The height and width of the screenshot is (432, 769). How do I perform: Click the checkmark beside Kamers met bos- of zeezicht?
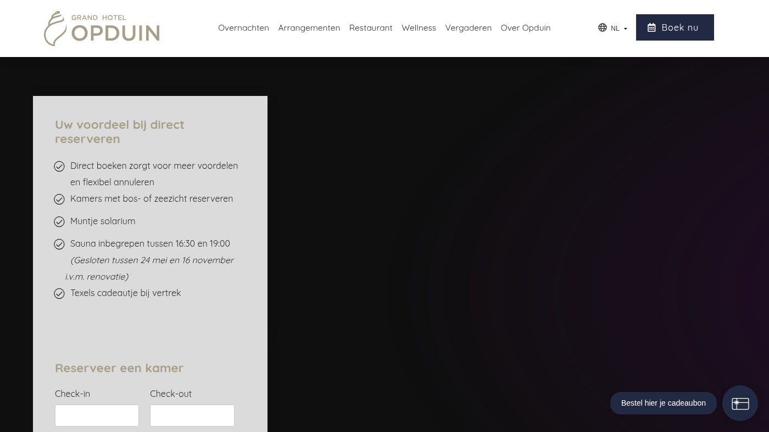59,200
